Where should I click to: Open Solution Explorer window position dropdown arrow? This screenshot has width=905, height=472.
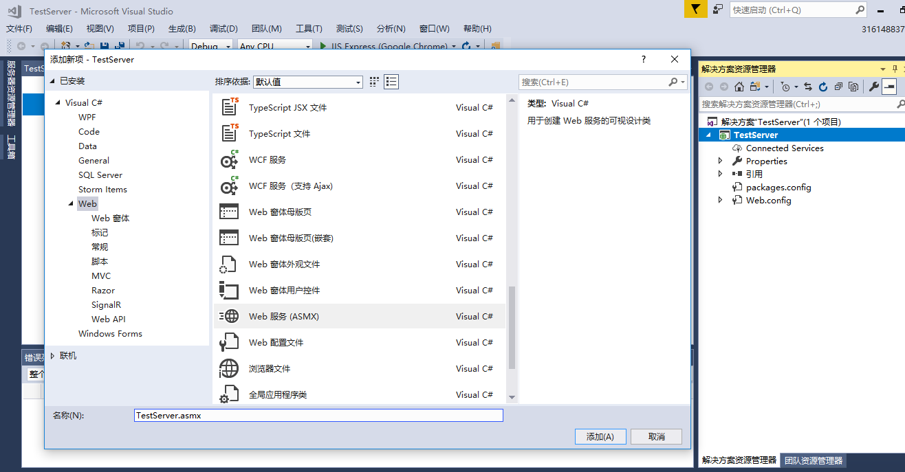pos(884,69)
